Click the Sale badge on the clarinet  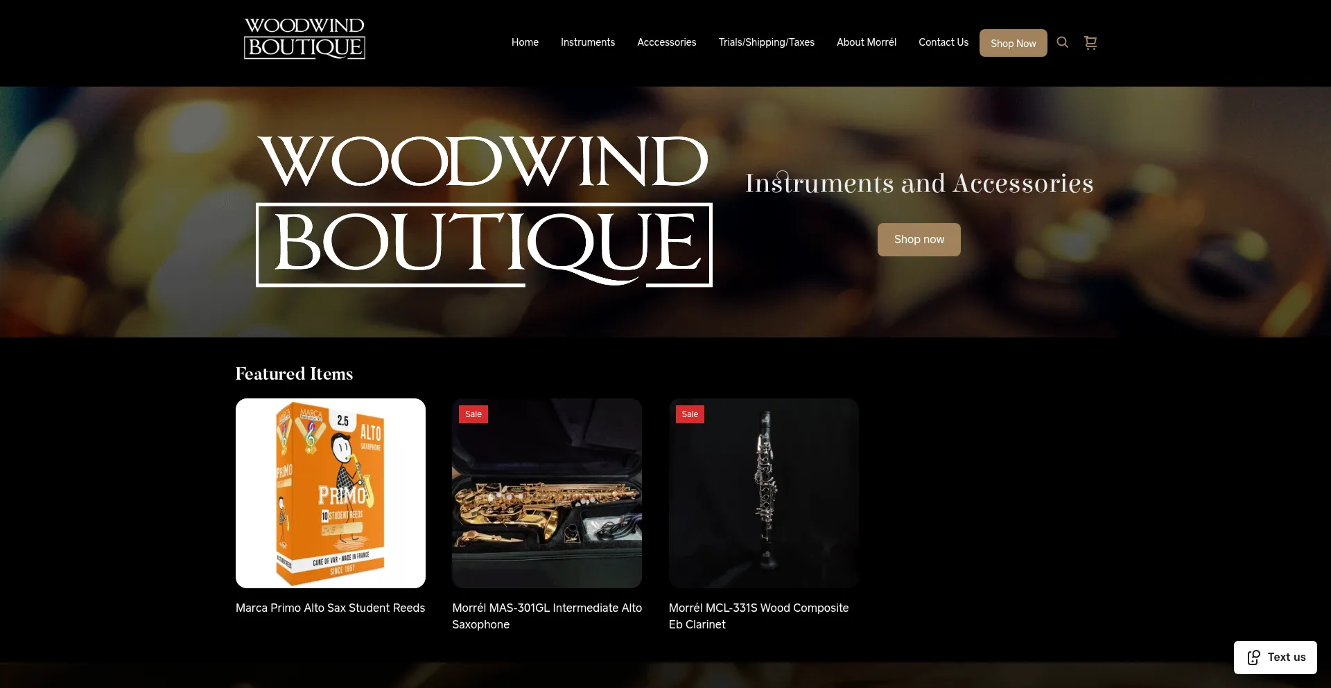690,414
